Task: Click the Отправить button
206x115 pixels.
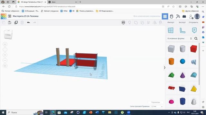Action: [x=193, y=22]
